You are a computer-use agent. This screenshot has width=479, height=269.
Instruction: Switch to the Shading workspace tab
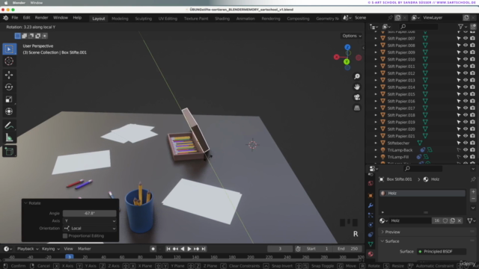click(222, 19)
